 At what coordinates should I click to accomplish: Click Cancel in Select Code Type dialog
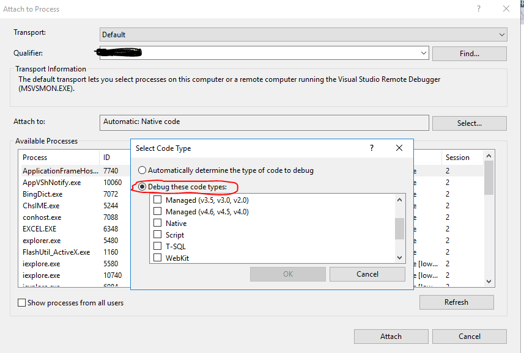[x=367, y=274]
